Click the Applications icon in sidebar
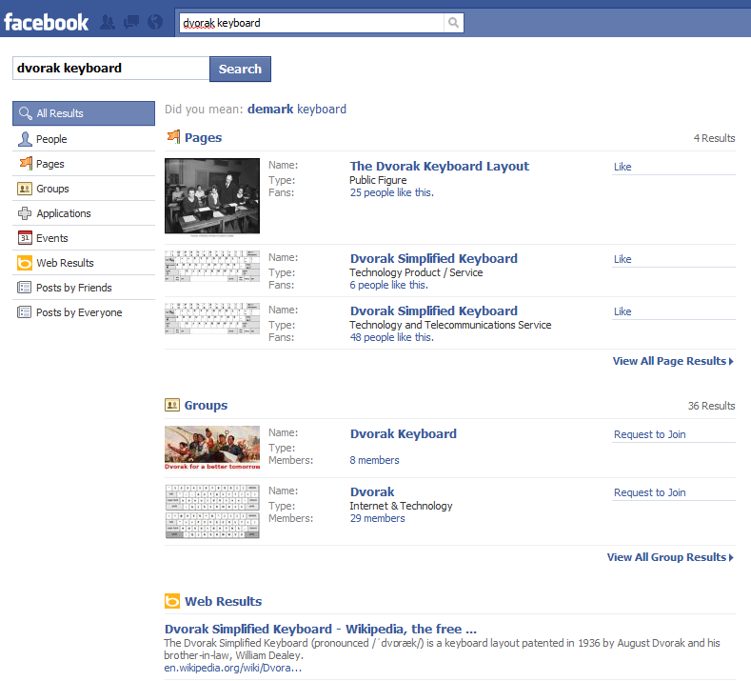The width and height of the screenshot is (751, 681). [x=25, y=213]
